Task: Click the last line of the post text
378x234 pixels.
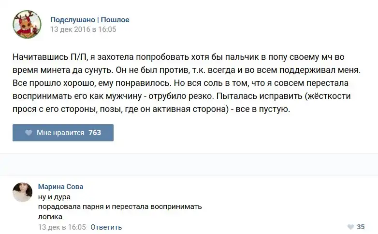Action: pos(151,110)
